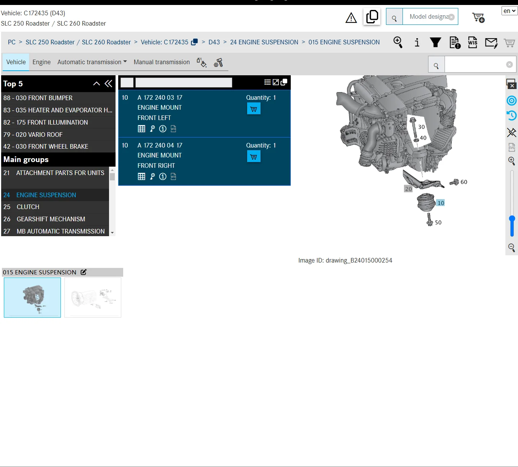Toggle the crossed-out pin icon beside drawing
The height and width of the screenshot is (467, 518).
[x=511, y=132]
